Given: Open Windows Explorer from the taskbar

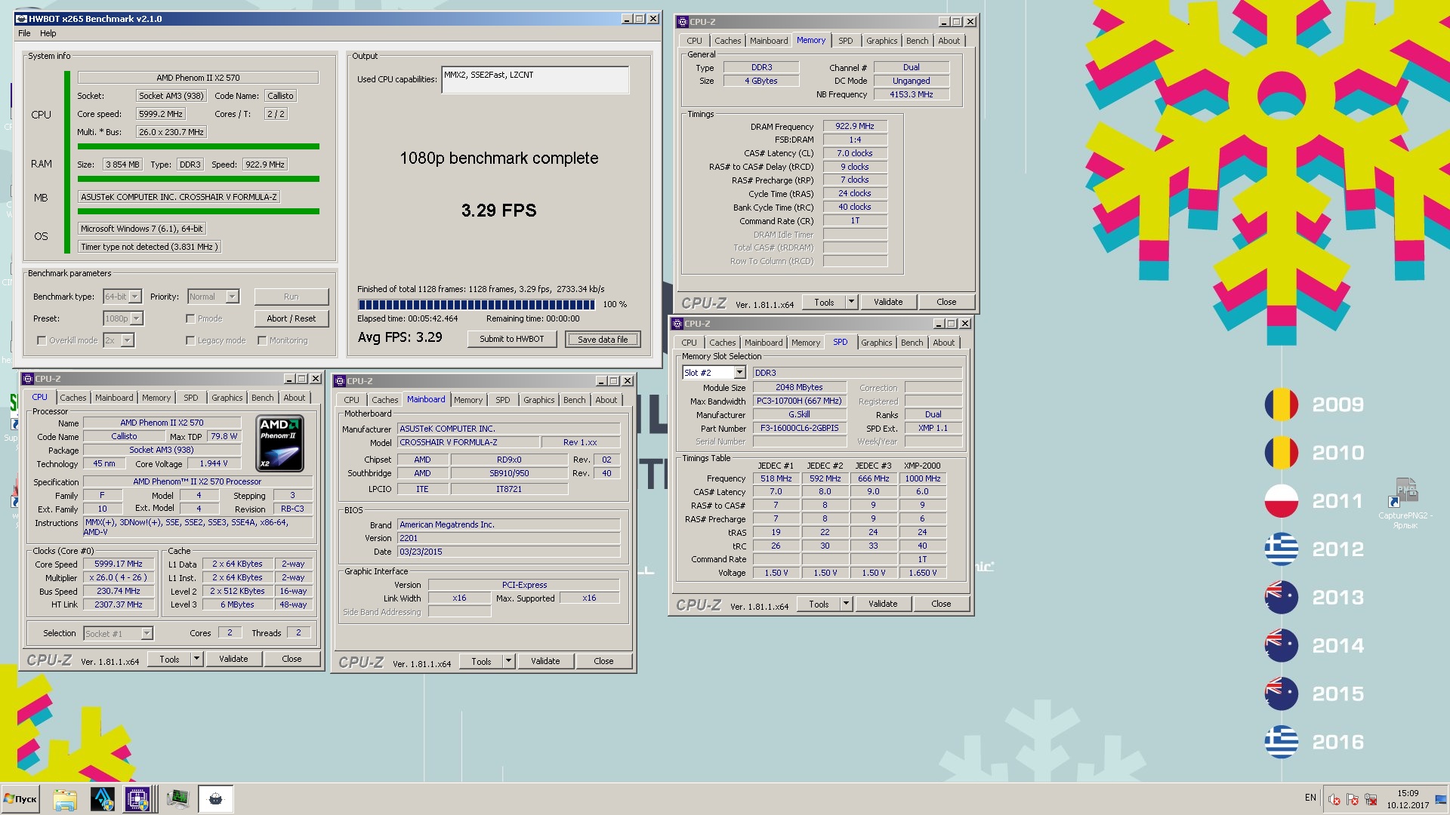Looking at the screenshot, I should pos(65,799).
